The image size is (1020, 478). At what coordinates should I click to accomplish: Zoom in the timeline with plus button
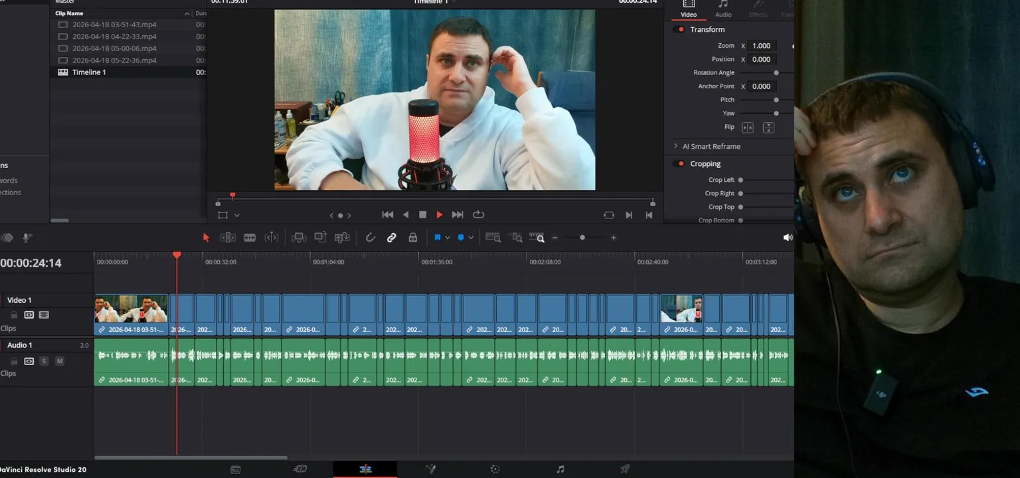point(614,238)
